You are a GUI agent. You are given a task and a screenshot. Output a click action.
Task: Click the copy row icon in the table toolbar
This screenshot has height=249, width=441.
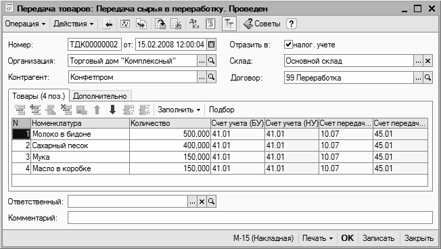[35, 110]
